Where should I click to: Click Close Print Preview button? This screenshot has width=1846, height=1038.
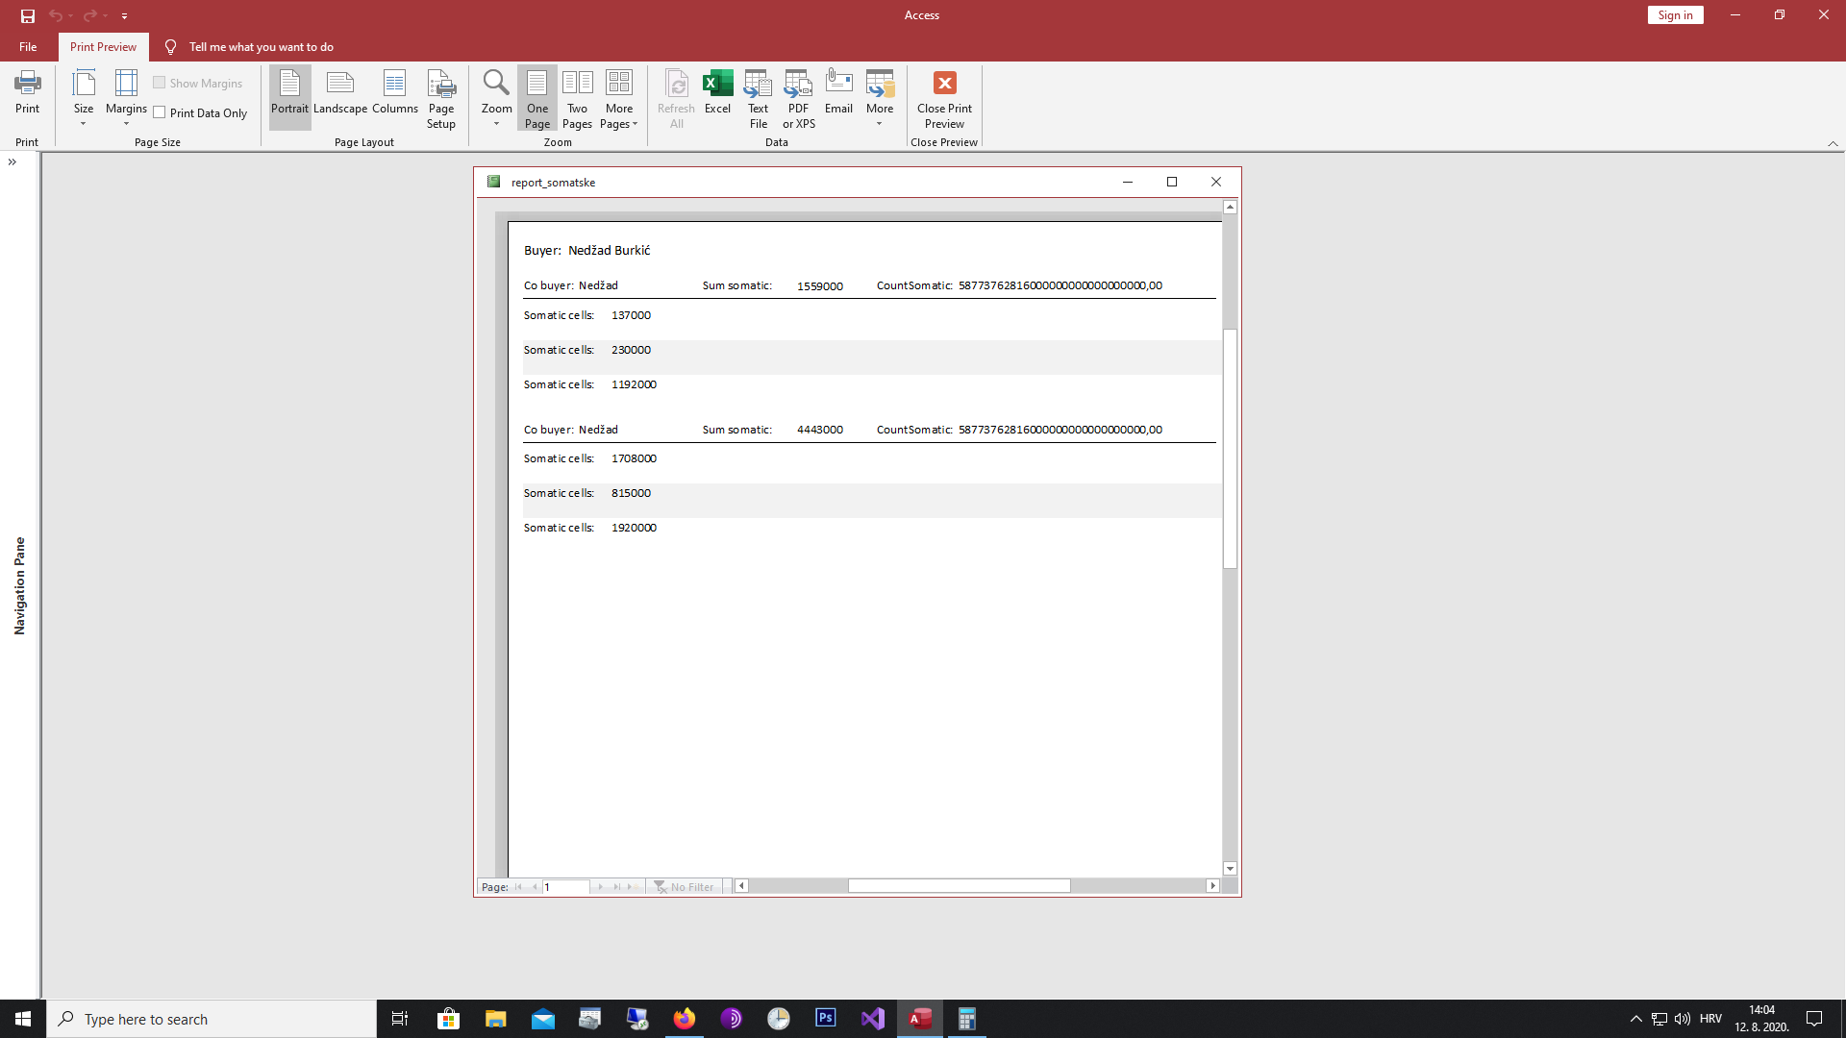(x=944, y=98)
